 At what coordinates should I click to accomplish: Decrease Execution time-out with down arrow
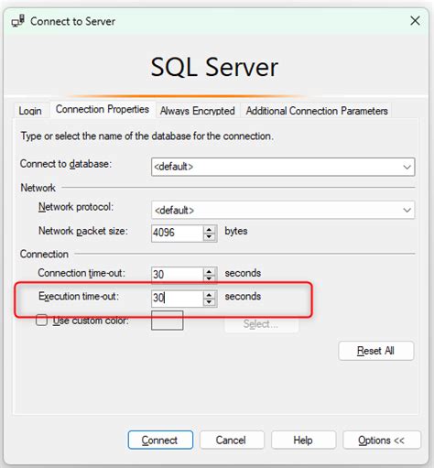click(x=209, y=302)
